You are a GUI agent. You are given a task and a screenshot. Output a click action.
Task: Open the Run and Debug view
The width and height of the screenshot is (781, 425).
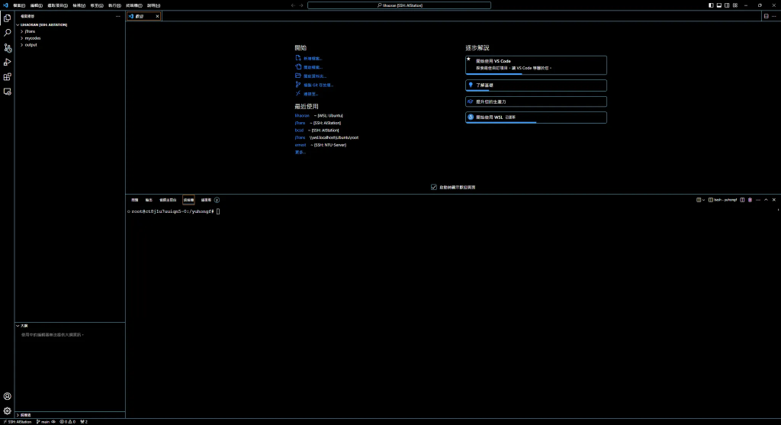click(8, 62)
